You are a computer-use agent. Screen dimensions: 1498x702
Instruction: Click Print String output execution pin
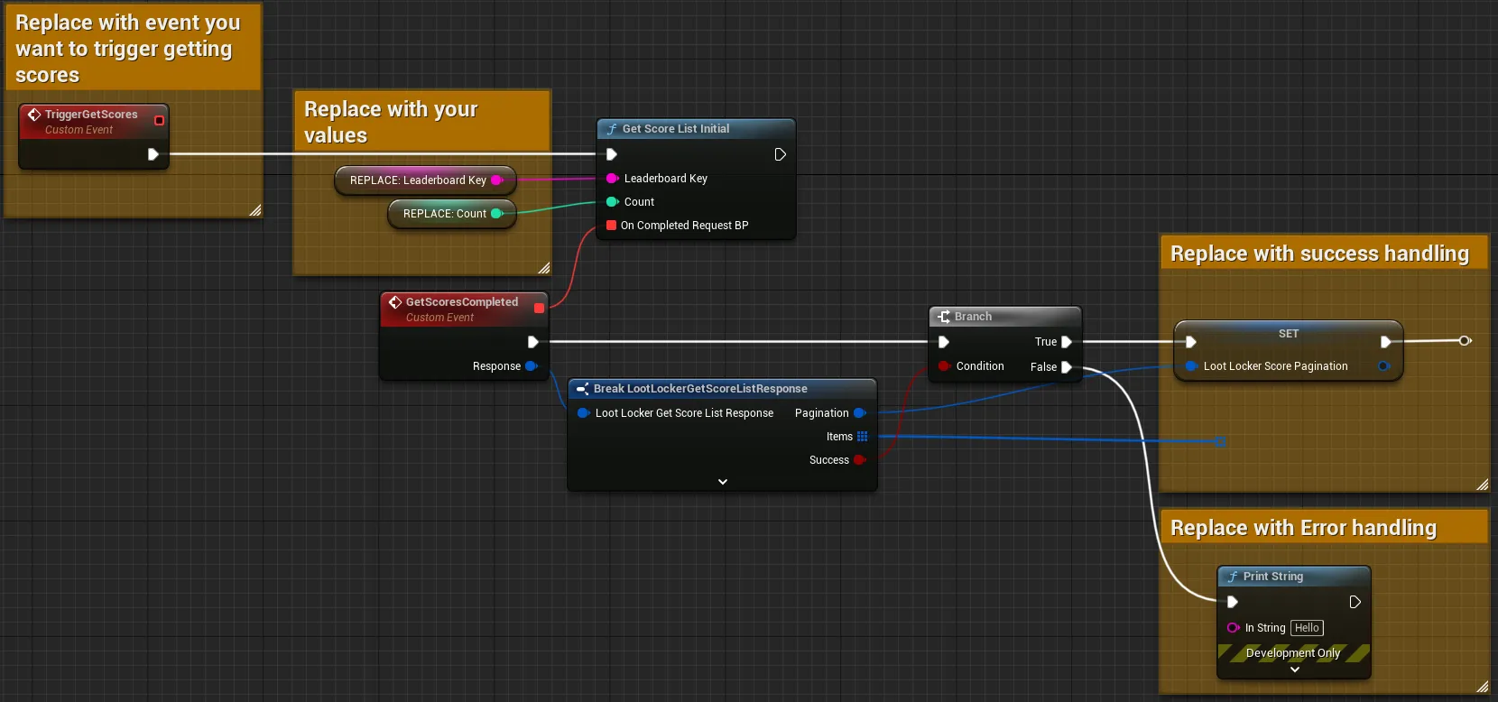pyautogui.click(x=1355, y=602)
